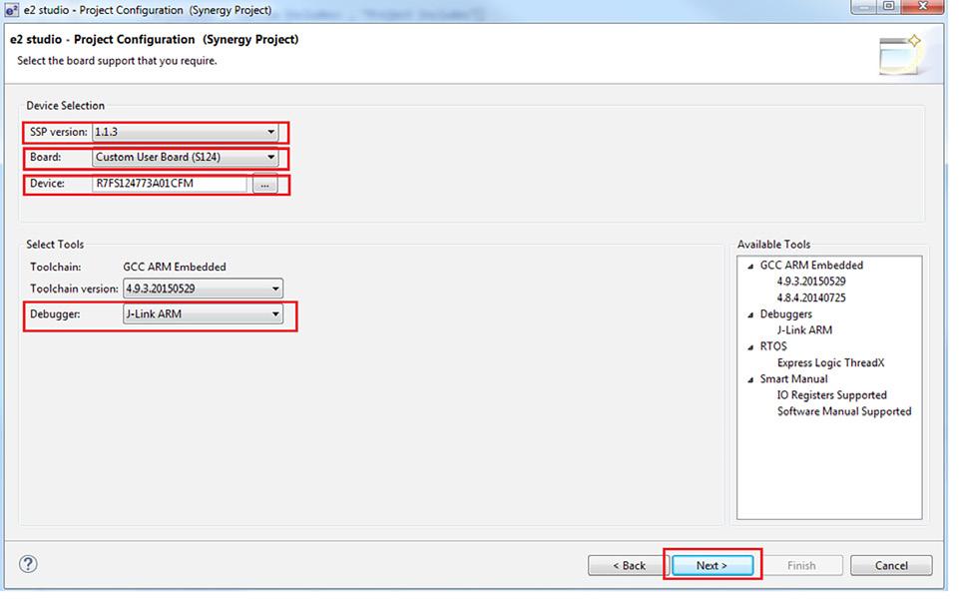
Task: Collapse the RTOS tree node
Action: pos(750,347)
